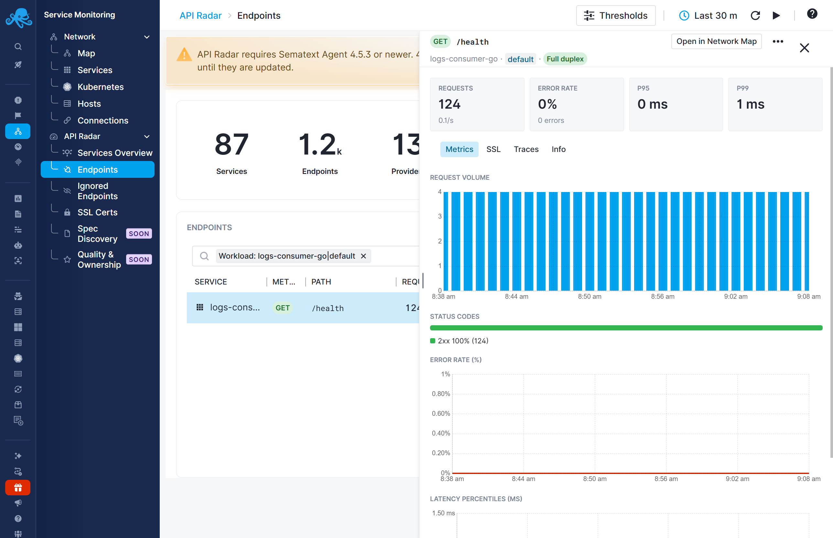Open the alerts exclamation icon in rail

point(18,100)
